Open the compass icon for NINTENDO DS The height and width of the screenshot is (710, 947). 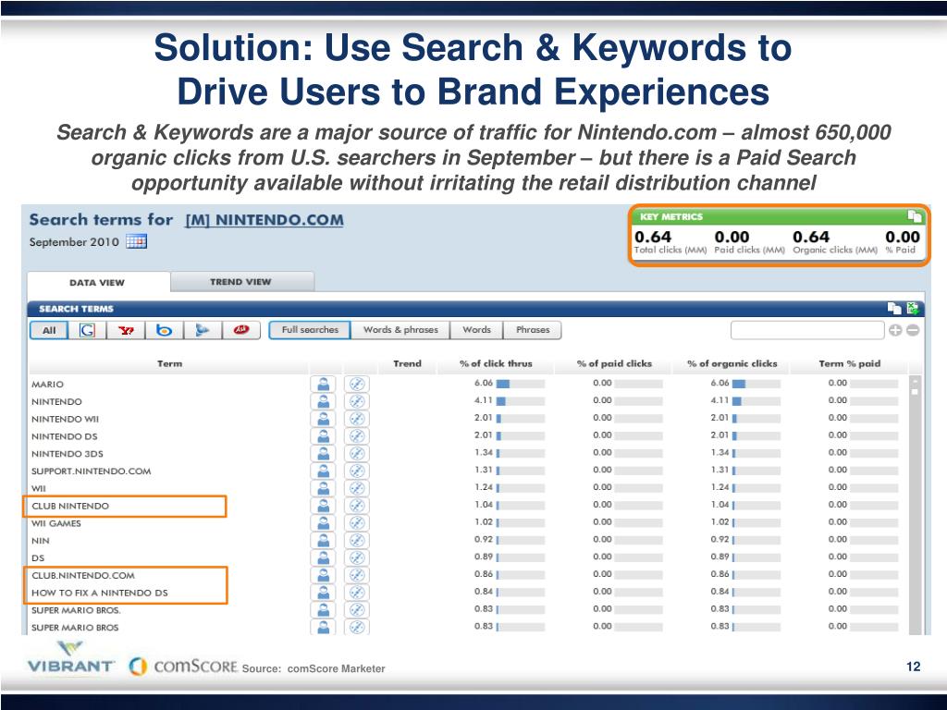tap(357, 436)
